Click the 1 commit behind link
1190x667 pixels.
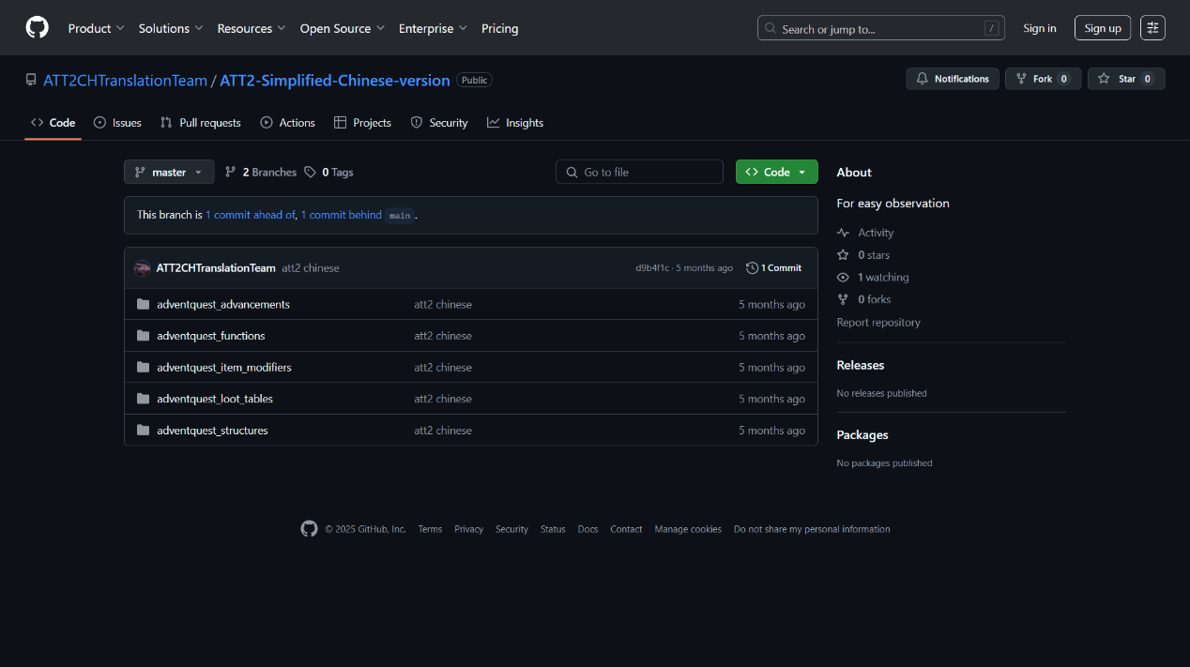(342, 215)
